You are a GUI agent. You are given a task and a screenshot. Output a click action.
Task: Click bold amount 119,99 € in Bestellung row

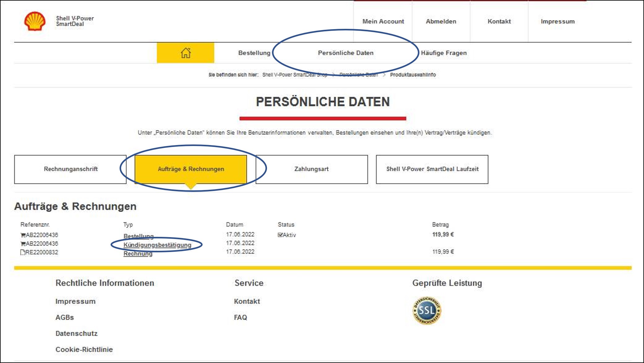(443, 234)
